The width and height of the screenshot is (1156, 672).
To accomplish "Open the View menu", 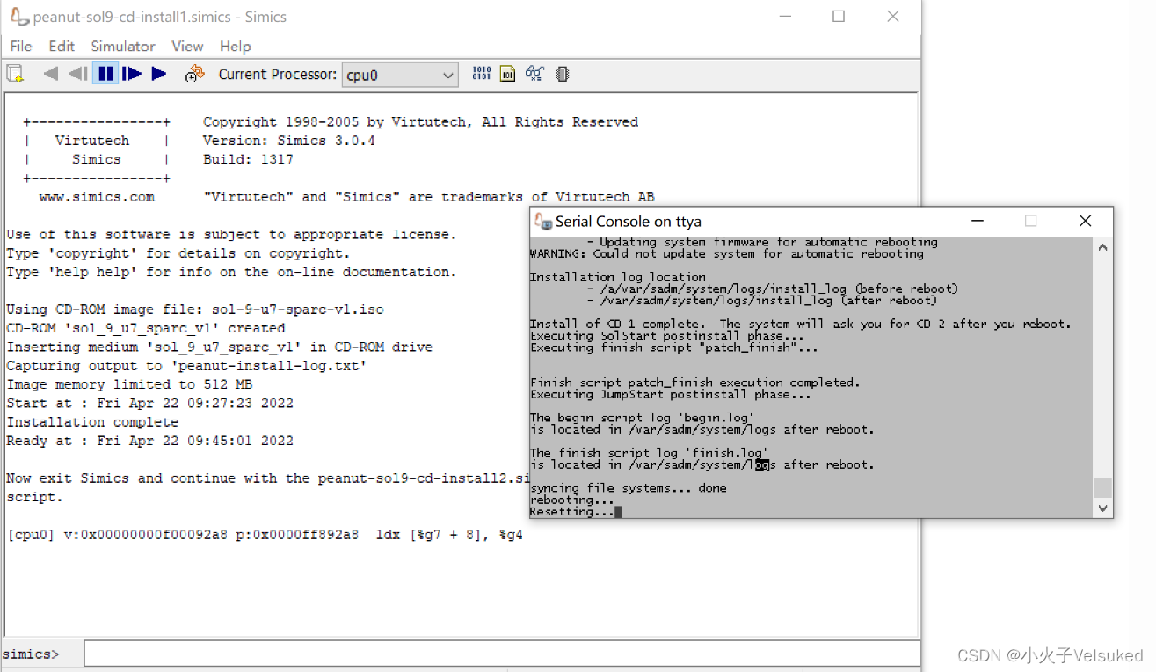I will point(187,46).
